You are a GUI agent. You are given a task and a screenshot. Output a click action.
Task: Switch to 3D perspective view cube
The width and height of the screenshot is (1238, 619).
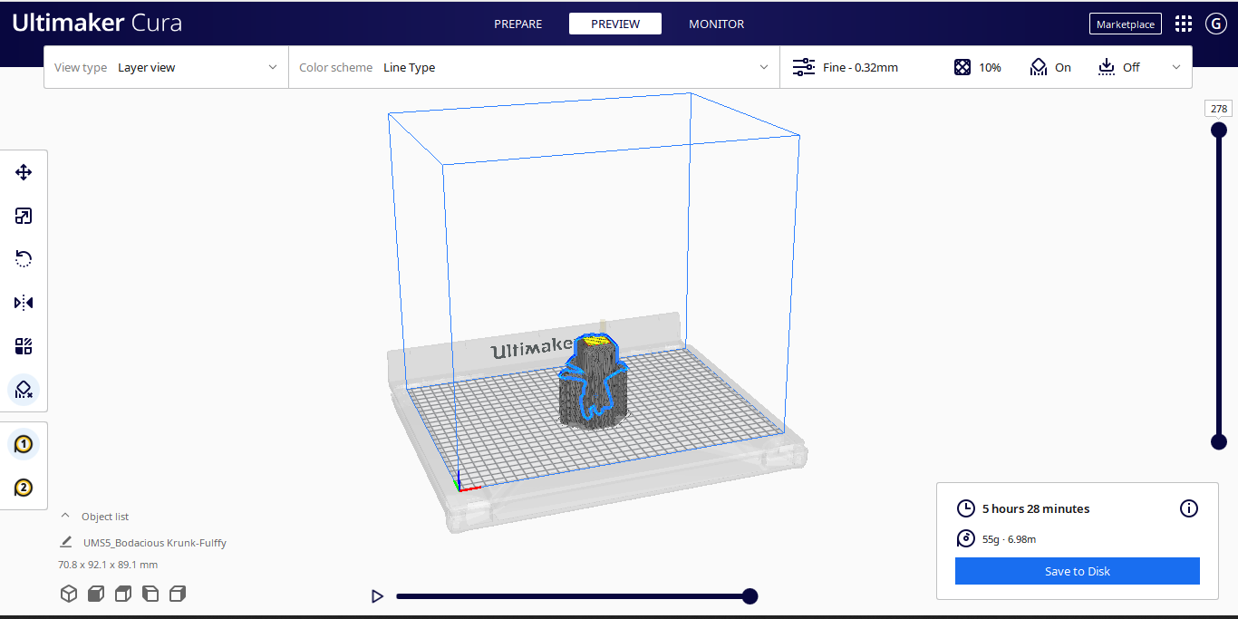[x=69, y=594]
